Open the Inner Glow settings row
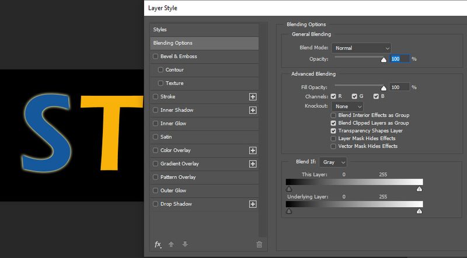Image resolution: width=467 pixels, height=258 pixels. [204, 123]
